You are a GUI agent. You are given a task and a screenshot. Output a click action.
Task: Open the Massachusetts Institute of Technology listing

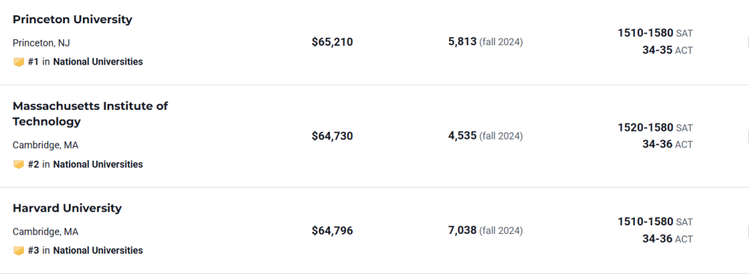pos(90,114)
